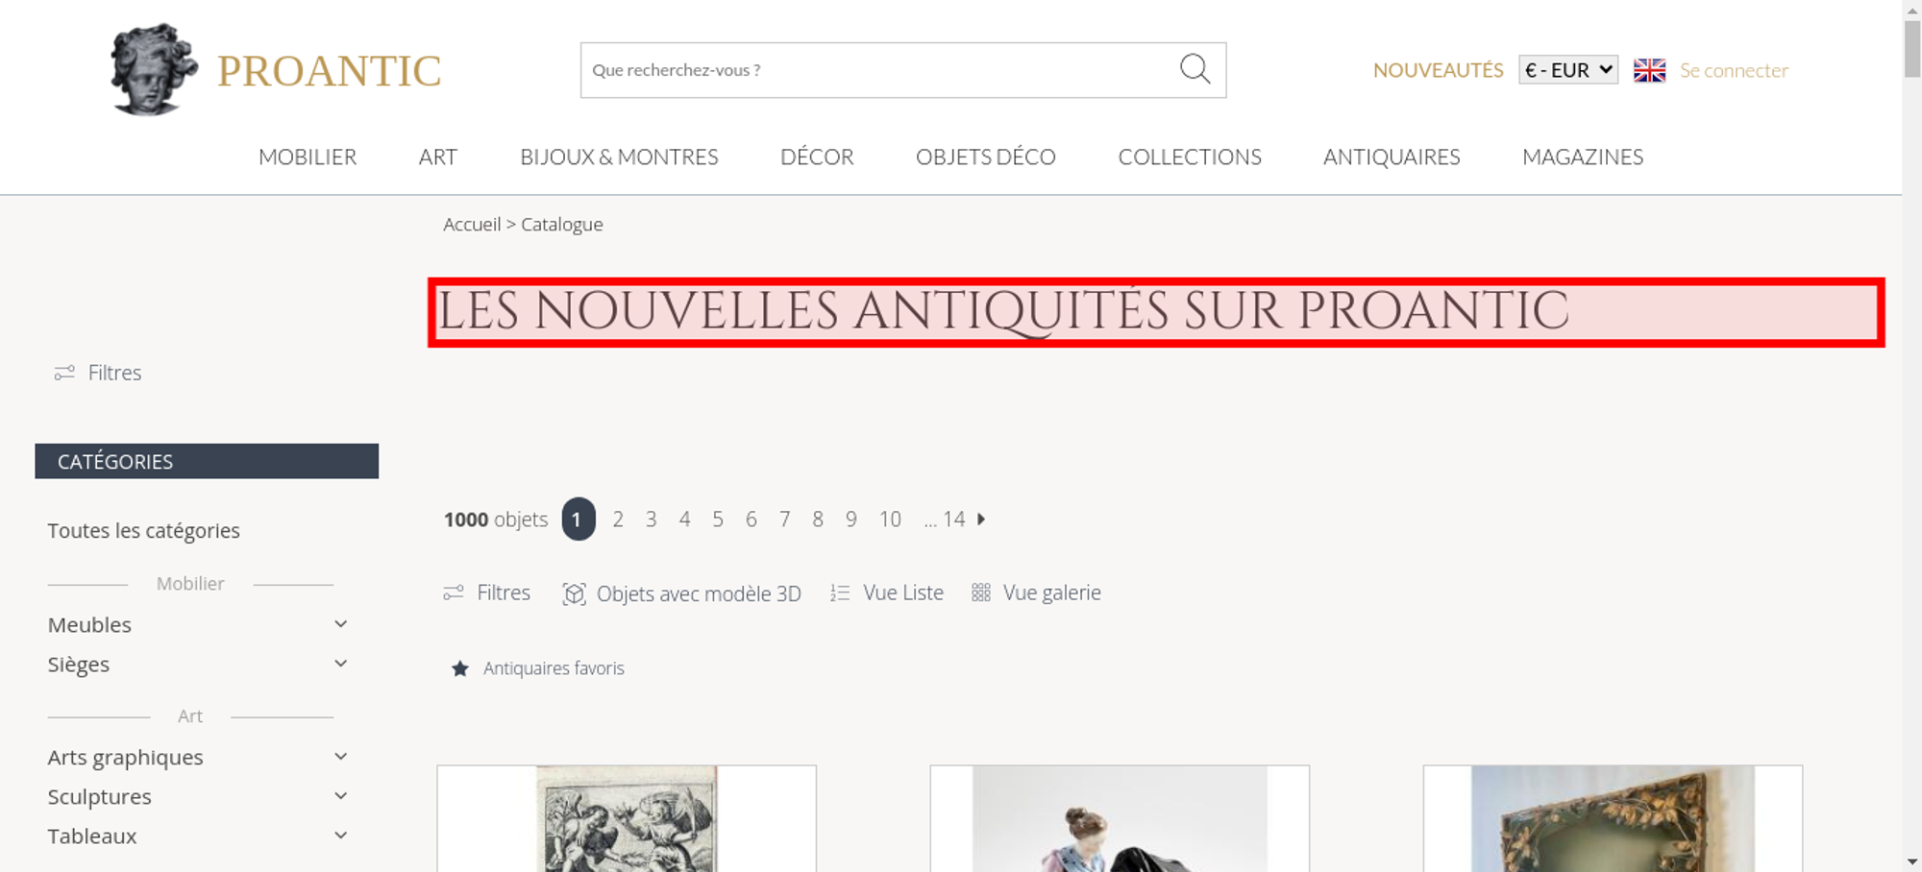Open the engraving thumbnail item
This screenshot has width=1922, height=872.
tap(627, 818)
